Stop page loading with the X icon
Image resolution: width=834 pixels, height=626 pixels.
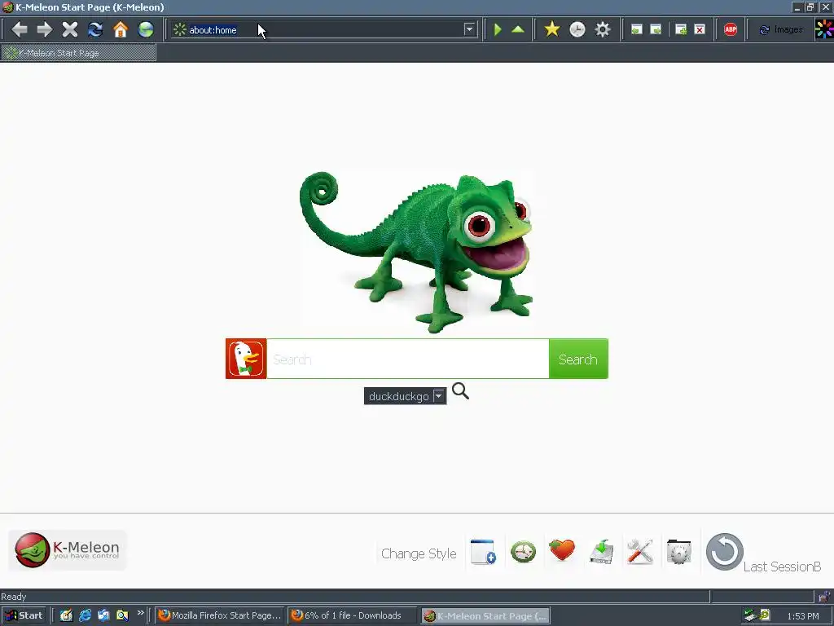70,29
